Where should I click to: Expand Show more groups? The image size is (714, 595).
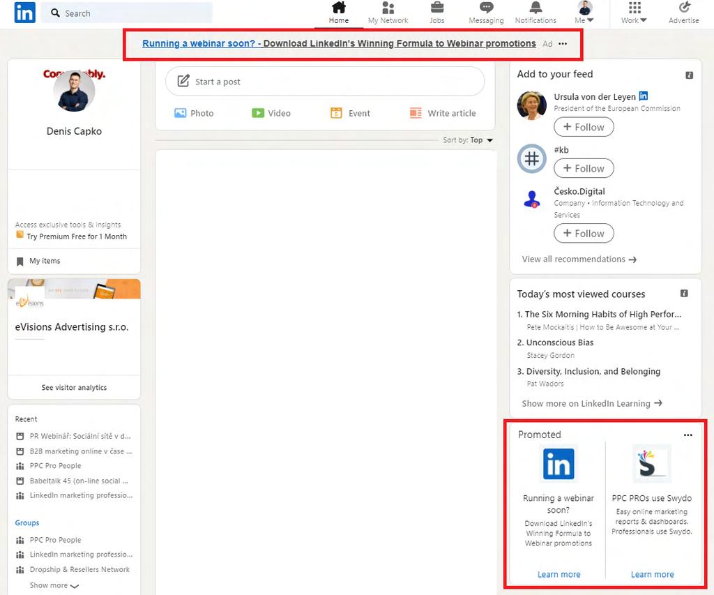click(x=54, y=585)
